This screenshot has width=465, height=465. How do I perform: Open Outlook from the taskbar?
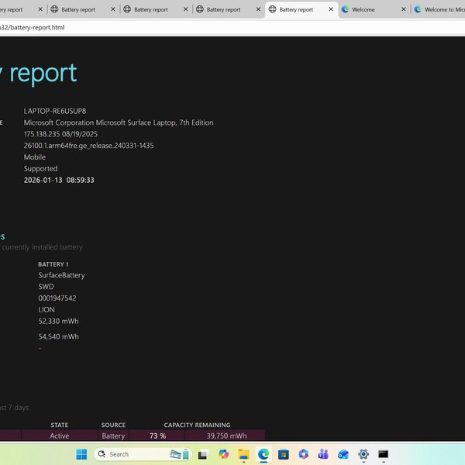343,454
